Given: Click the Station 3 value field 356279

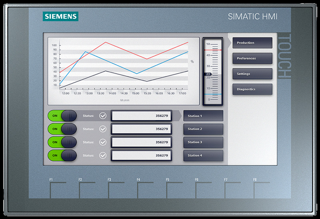Looking at the screenshot, I should (x=142, y=142).
